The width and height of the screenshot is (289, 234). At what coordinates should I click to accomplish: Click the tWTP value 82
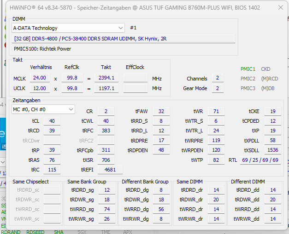coord(216,160)
